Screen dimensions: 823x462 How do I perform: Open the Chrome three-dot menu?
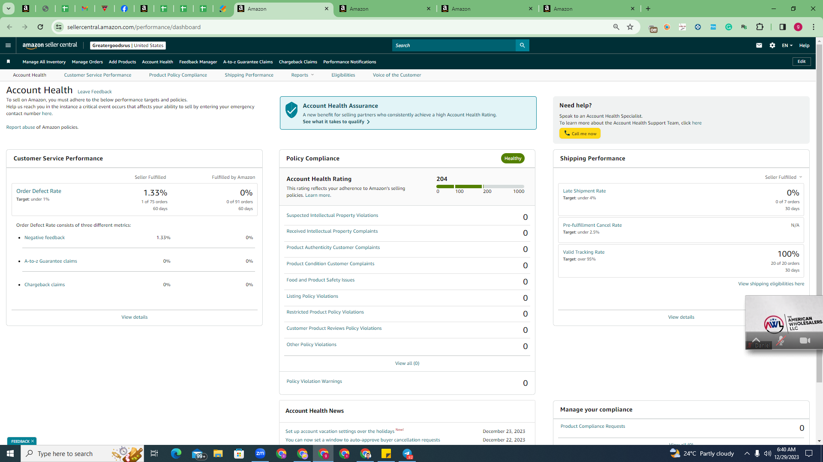tap(814, 27)
